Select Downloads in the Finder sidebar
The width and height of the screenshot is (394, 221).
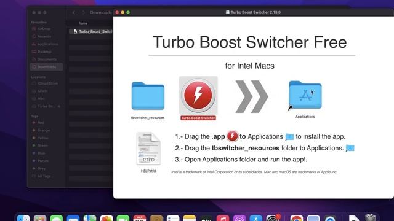point(46,67)
